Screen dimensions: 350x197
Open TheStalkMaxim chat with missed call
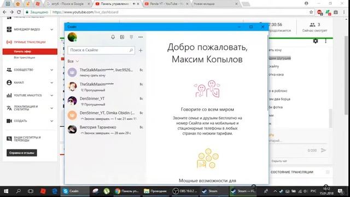pos(105,86)
